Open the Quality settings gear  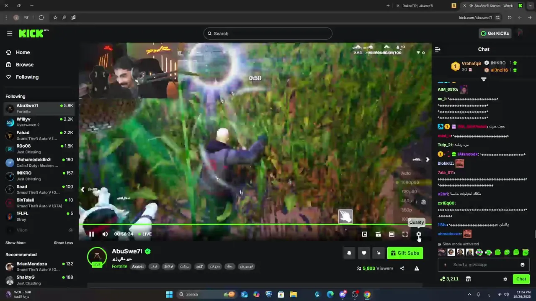coord(419,234)
